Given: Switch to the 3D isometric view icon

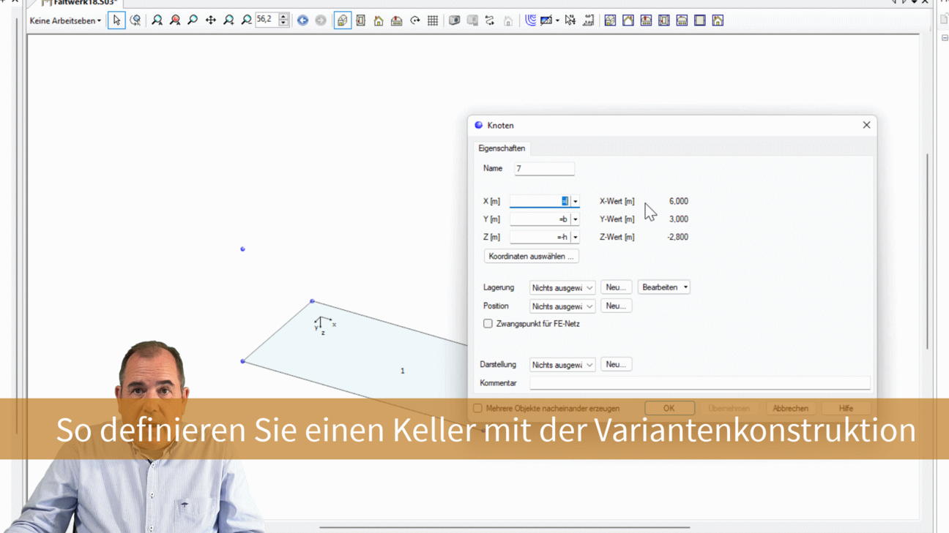Looking at the screenshot, I should [343, 20].
